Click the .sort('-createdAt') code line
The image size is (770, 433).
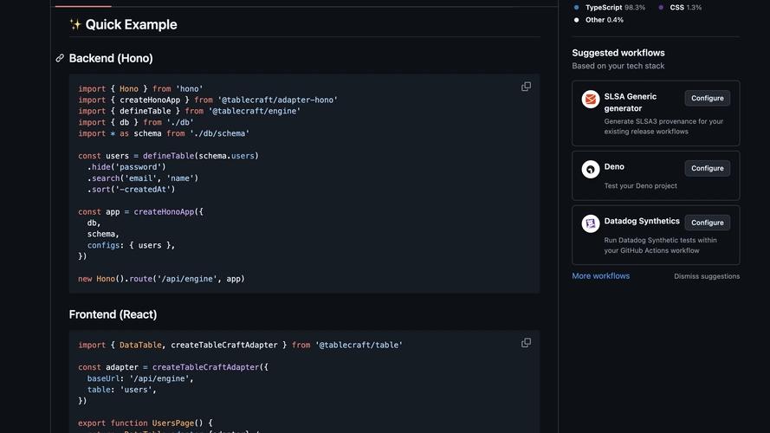(x=131, y=189)
